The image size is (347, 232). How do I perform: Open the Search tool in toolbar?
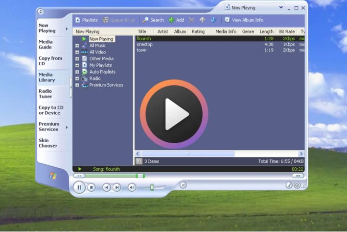pyautogui.click(x=153, y=20)
